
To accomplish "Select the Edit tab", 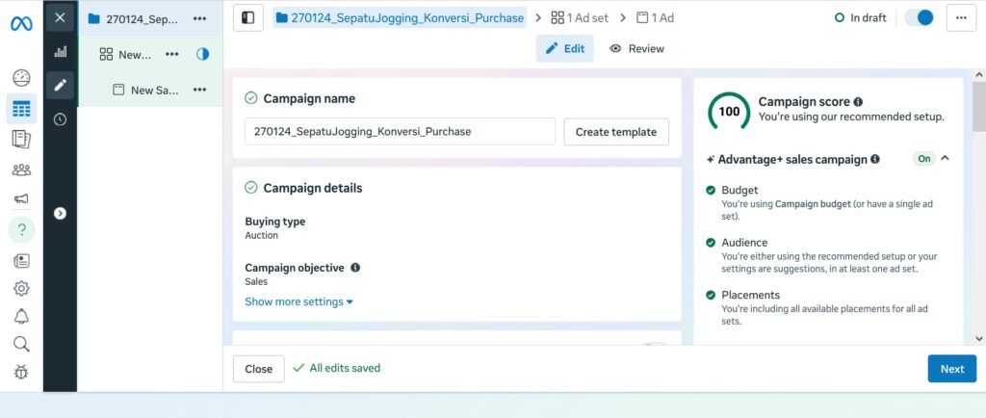I will click(x=565, y=48).
